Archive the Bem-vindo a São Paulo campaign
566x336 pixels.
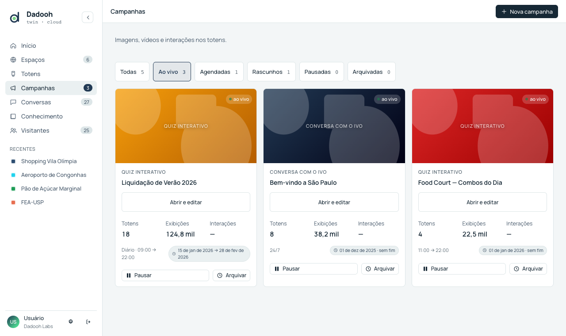380,269
